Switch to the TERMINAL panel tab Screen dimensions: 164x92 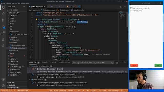[x=53, y=63]
